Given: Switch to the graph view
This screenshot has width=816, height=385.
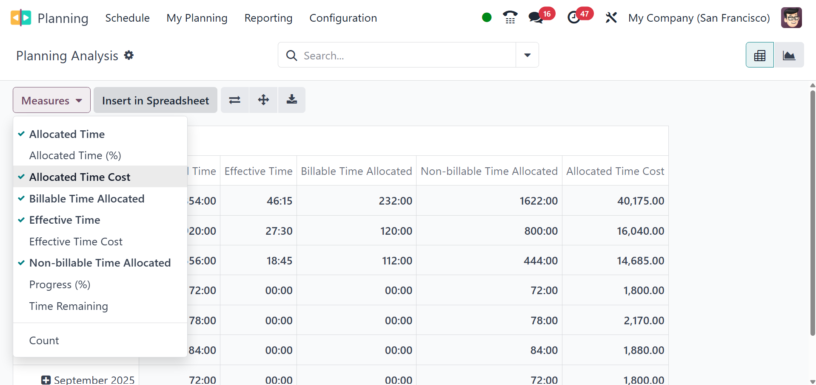Looking at the screenshot, I should [789, 55].
